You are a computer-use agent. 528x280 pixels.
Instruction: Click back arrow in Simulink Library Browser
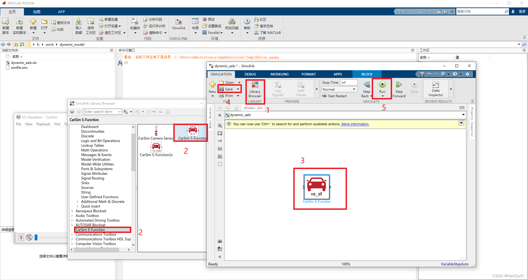click(72, 112)
